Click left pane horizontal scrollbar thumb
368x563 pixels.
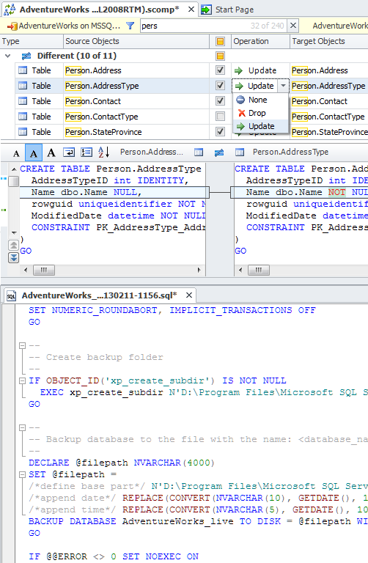coord(44,270)
